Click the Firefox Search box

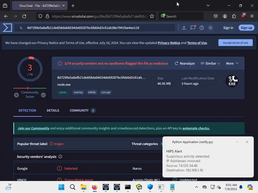(x=181, y=16)
